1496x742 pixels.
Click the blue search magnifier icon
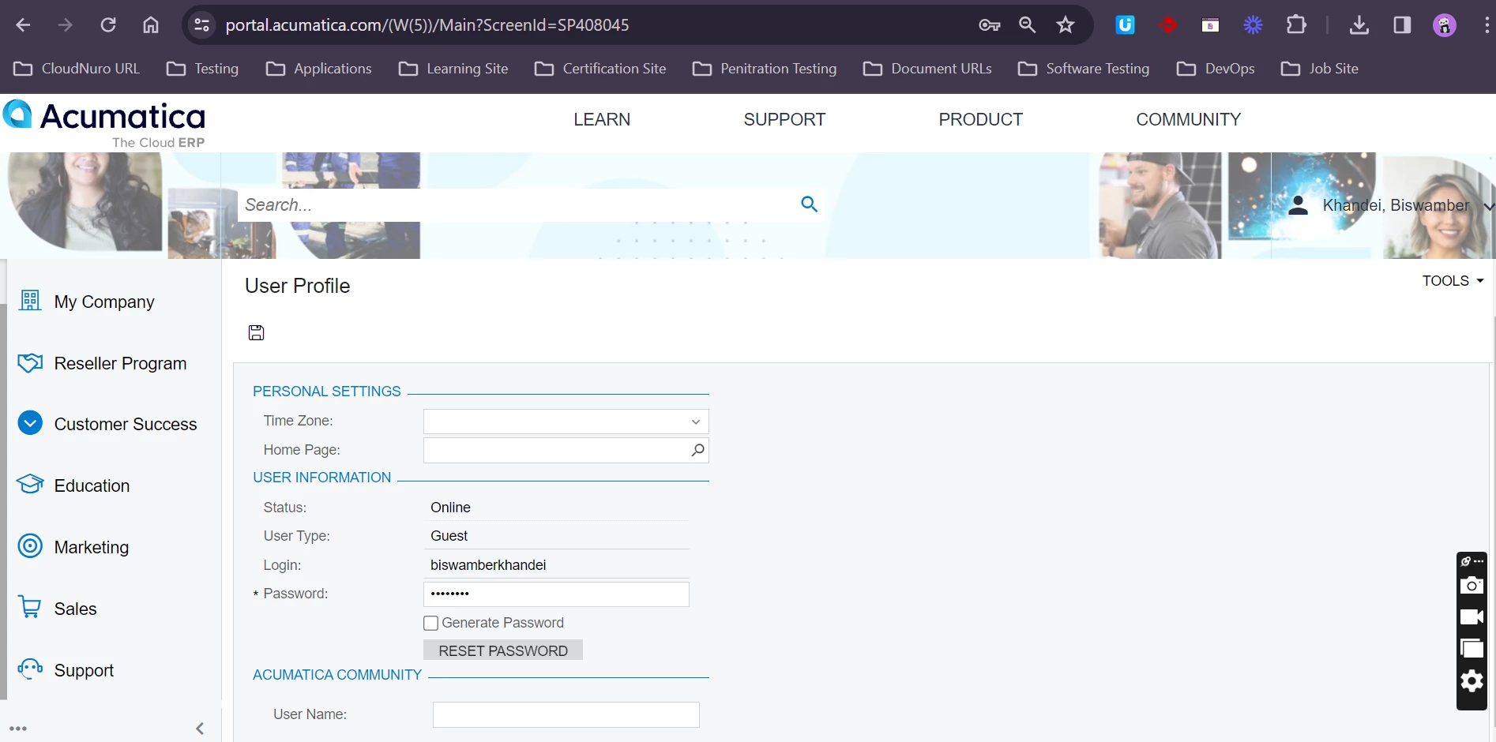809,204
